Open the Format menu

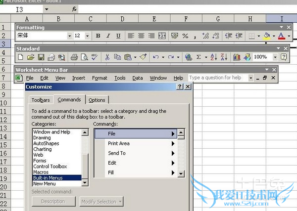pos(99,78)
